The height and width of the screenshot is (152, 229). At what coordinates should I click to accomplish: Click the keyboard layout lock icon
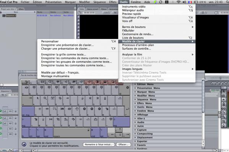[24, 144]
